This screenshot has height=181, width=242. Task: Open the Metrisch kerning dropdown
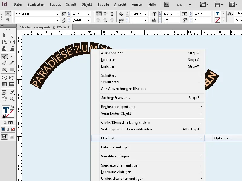click(145, 14)
